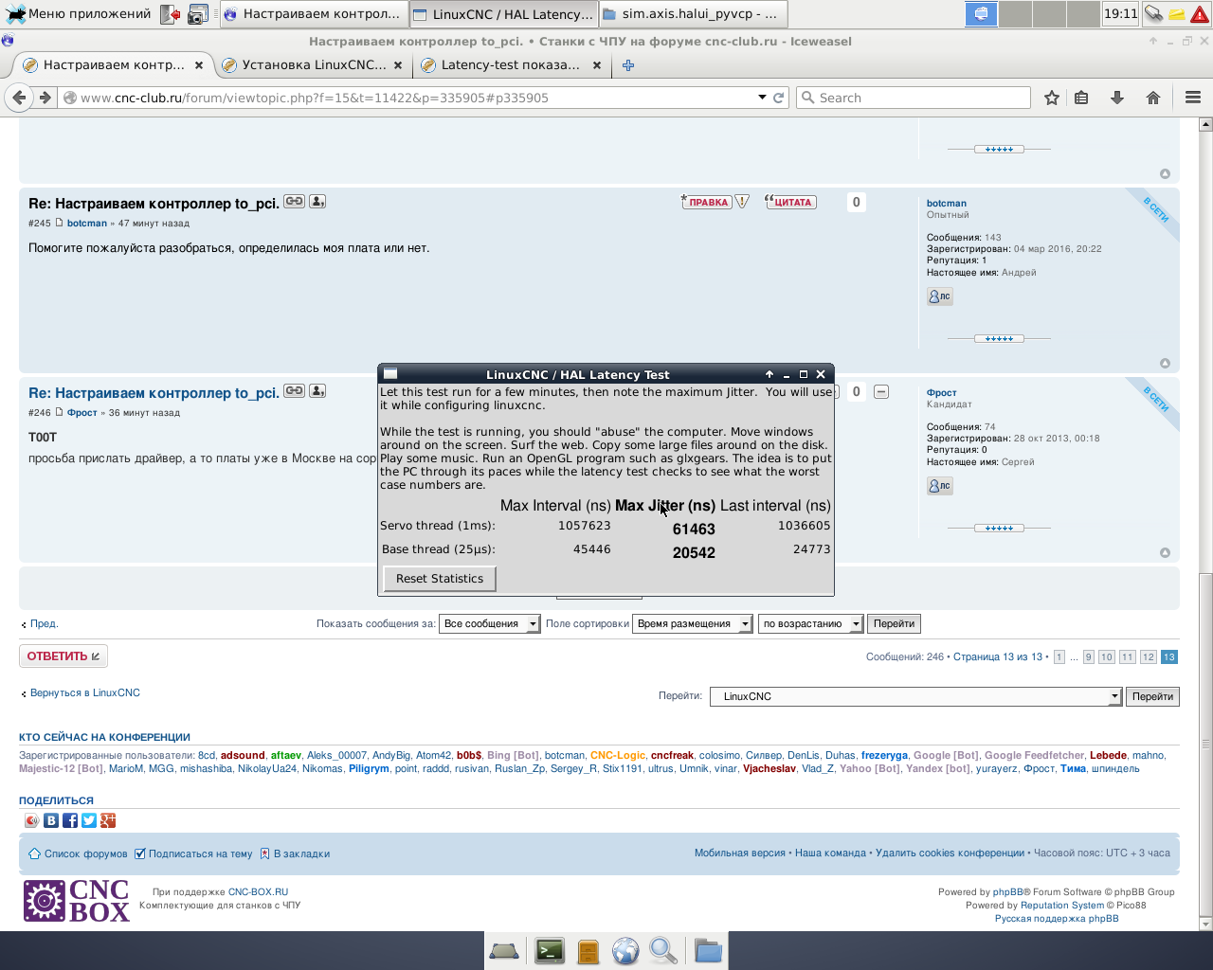Viewport: 1213px width, 970px height.
Task: Send private message to Фрост
Action: (x=939, y=486)
